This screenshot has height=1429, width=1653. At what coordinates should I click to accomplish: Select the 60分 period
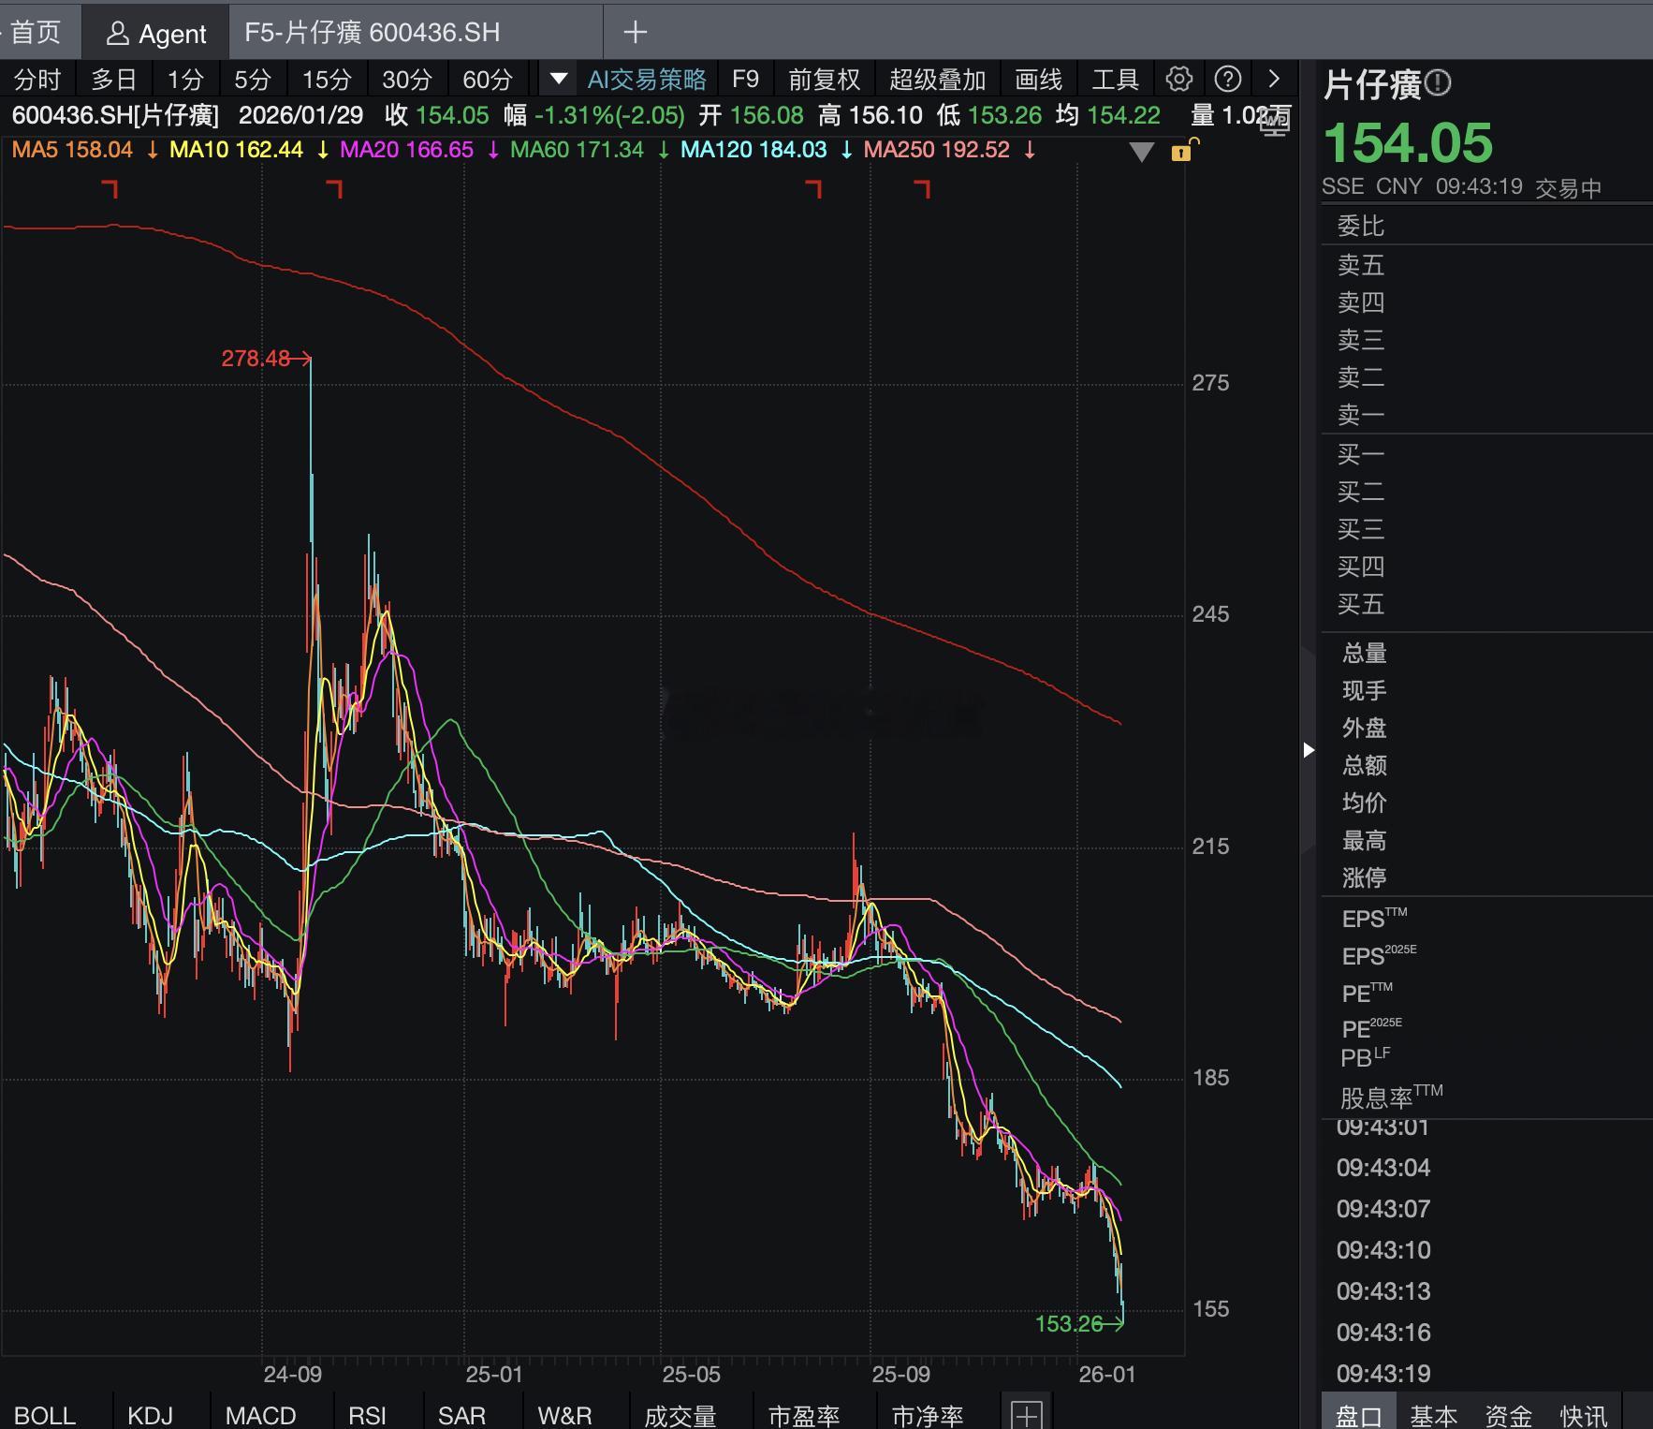488,80
